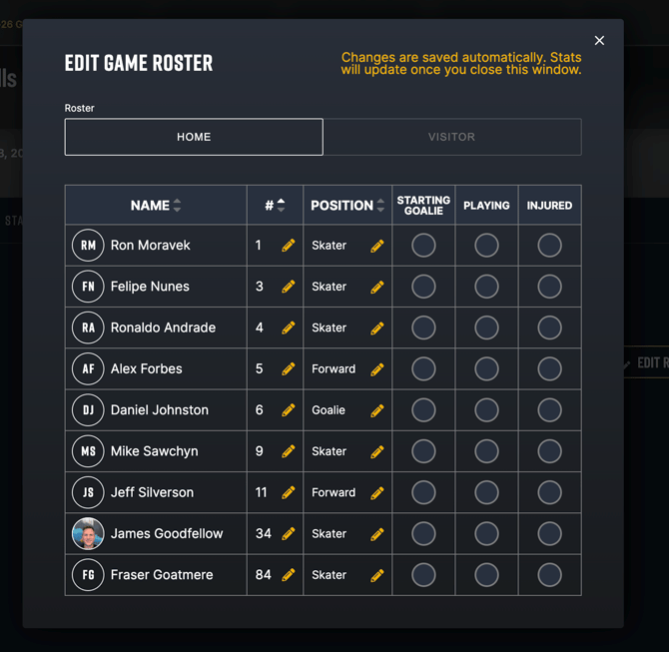Edit James Goodfellow's number 34 pencil
Screen dimensions: 669x652
click(289, 534)
